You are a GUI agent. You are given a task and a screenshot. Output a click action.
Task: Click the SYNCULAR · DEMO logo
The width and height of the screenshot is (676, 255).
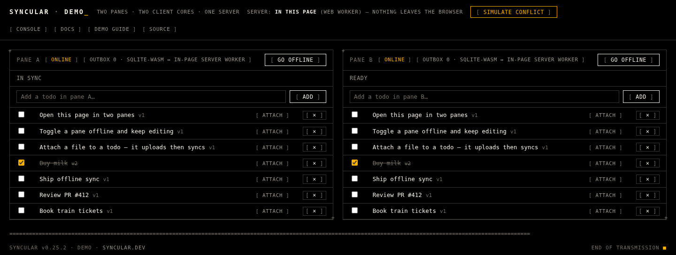tap(49, 12)
